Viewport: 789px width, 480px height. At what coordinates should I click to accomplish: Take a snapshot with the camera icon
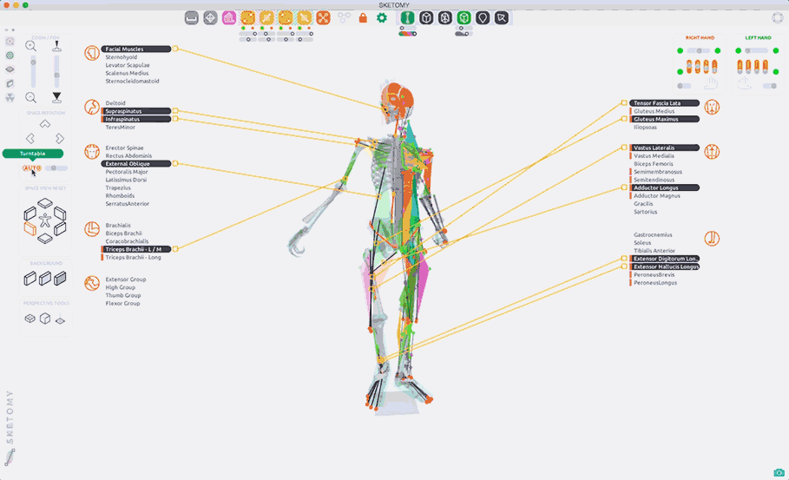(x=779, y=472)
